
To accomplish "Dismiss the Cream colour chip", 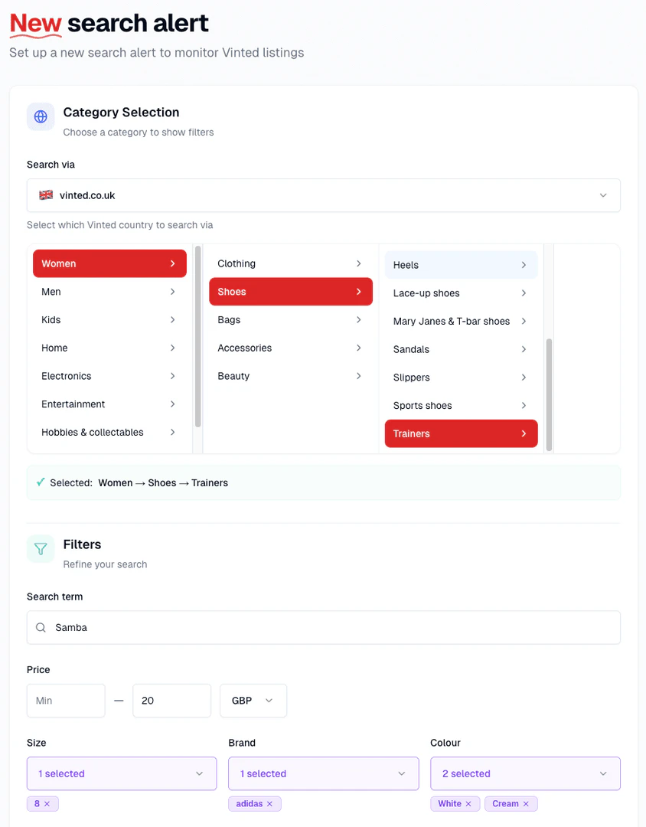I will pos(527,803).
